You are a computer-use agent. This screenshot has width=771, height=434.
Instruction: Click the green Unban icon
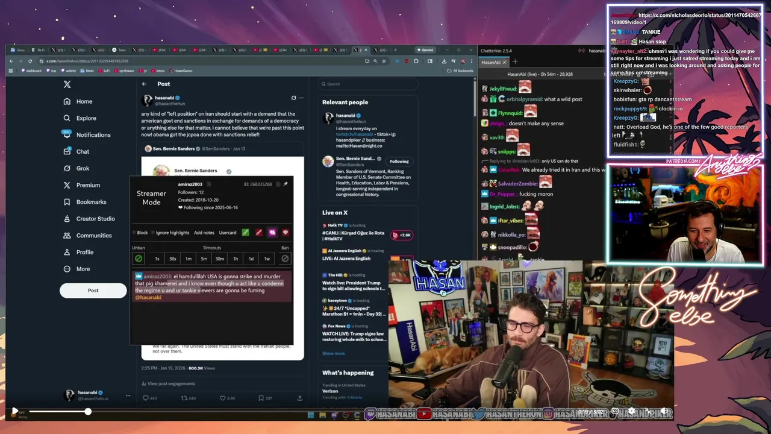tap(139, 259)
